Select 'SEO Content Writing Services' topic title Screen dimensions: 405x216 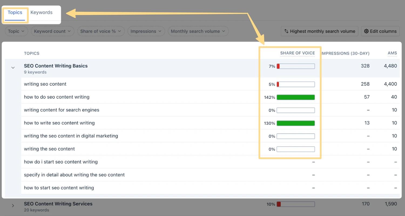pos(58,204)
